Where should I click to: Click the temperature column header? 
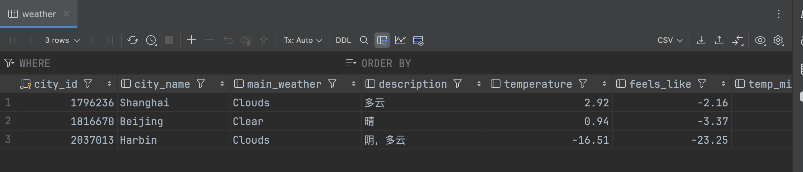coord(538,84)
